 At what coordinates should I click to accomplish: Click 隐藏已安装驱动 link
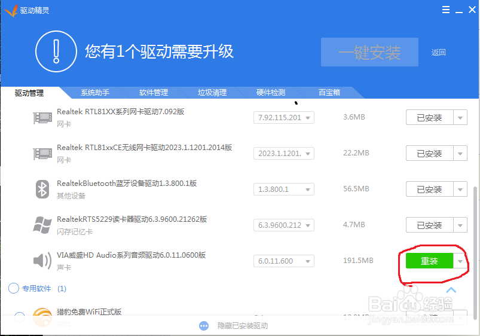[x=243, y=326]
